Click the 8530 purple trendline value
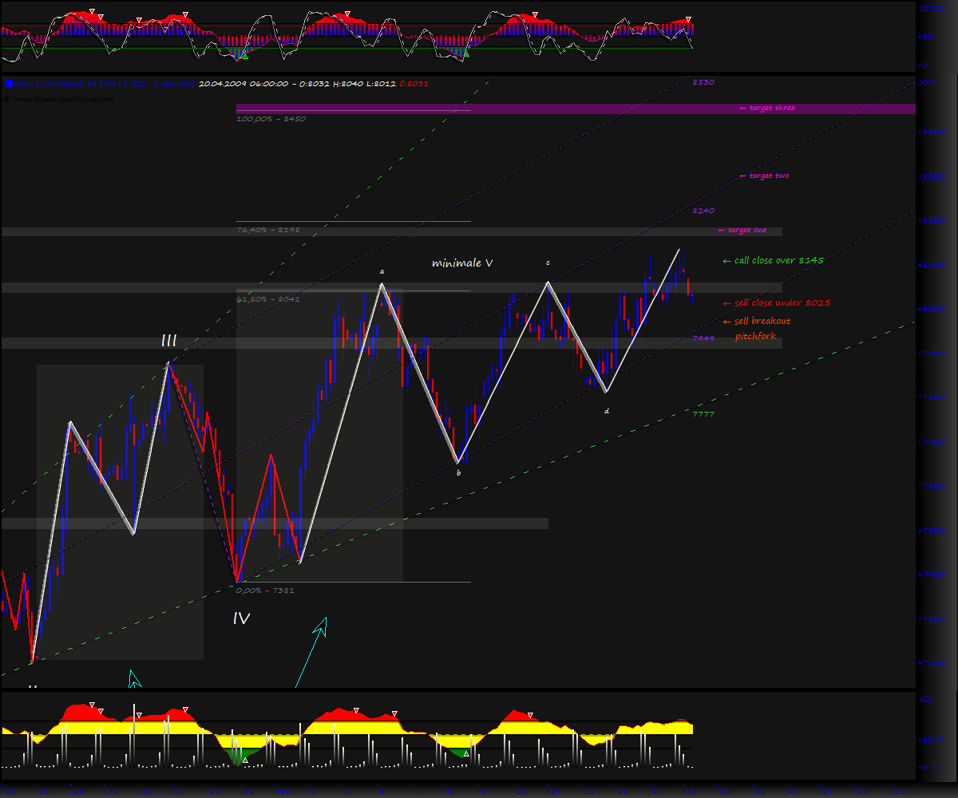This screenshot has width=958, height=798. pyautogui.click(x=703, y=82)
